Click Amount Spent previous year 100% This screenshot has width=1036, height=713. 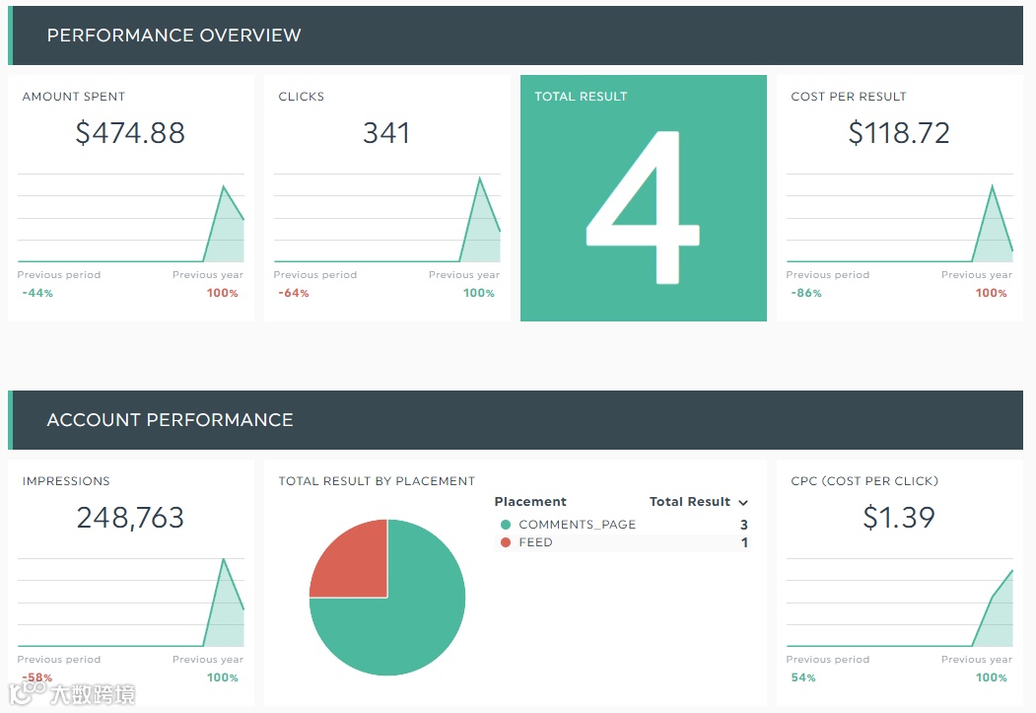222,293
